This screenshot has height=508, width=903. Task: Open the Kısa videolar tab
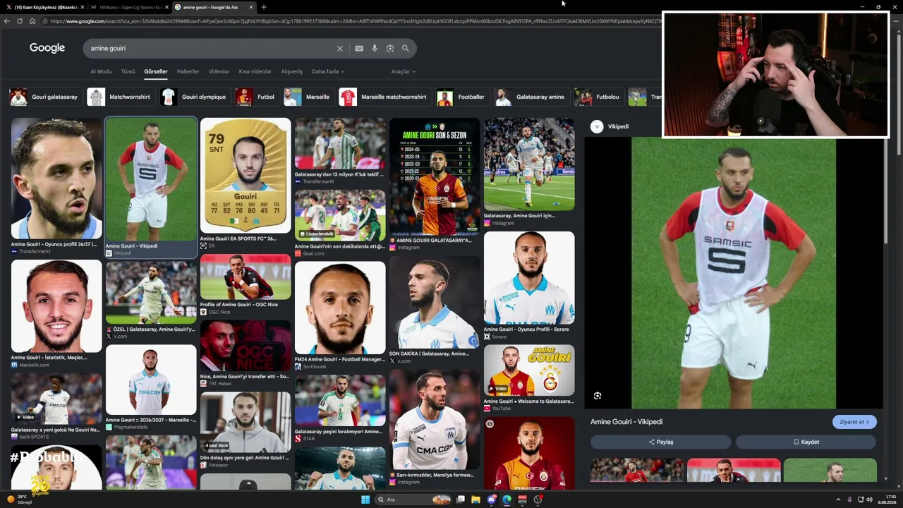pos(255,71)
